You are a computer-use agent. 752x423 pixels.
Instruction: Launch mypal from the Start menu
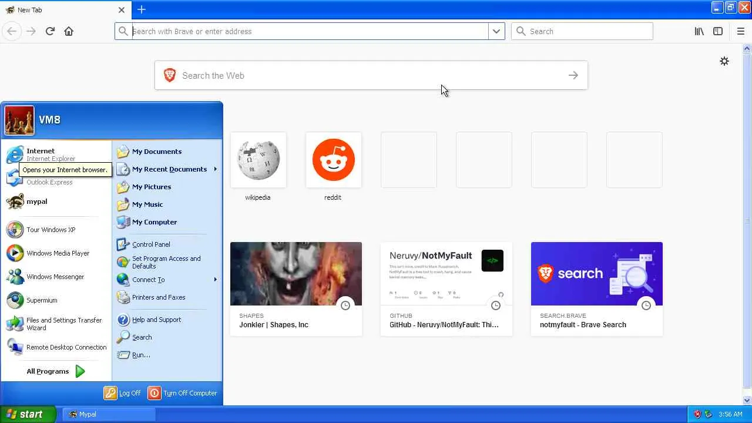pos(57,202)
